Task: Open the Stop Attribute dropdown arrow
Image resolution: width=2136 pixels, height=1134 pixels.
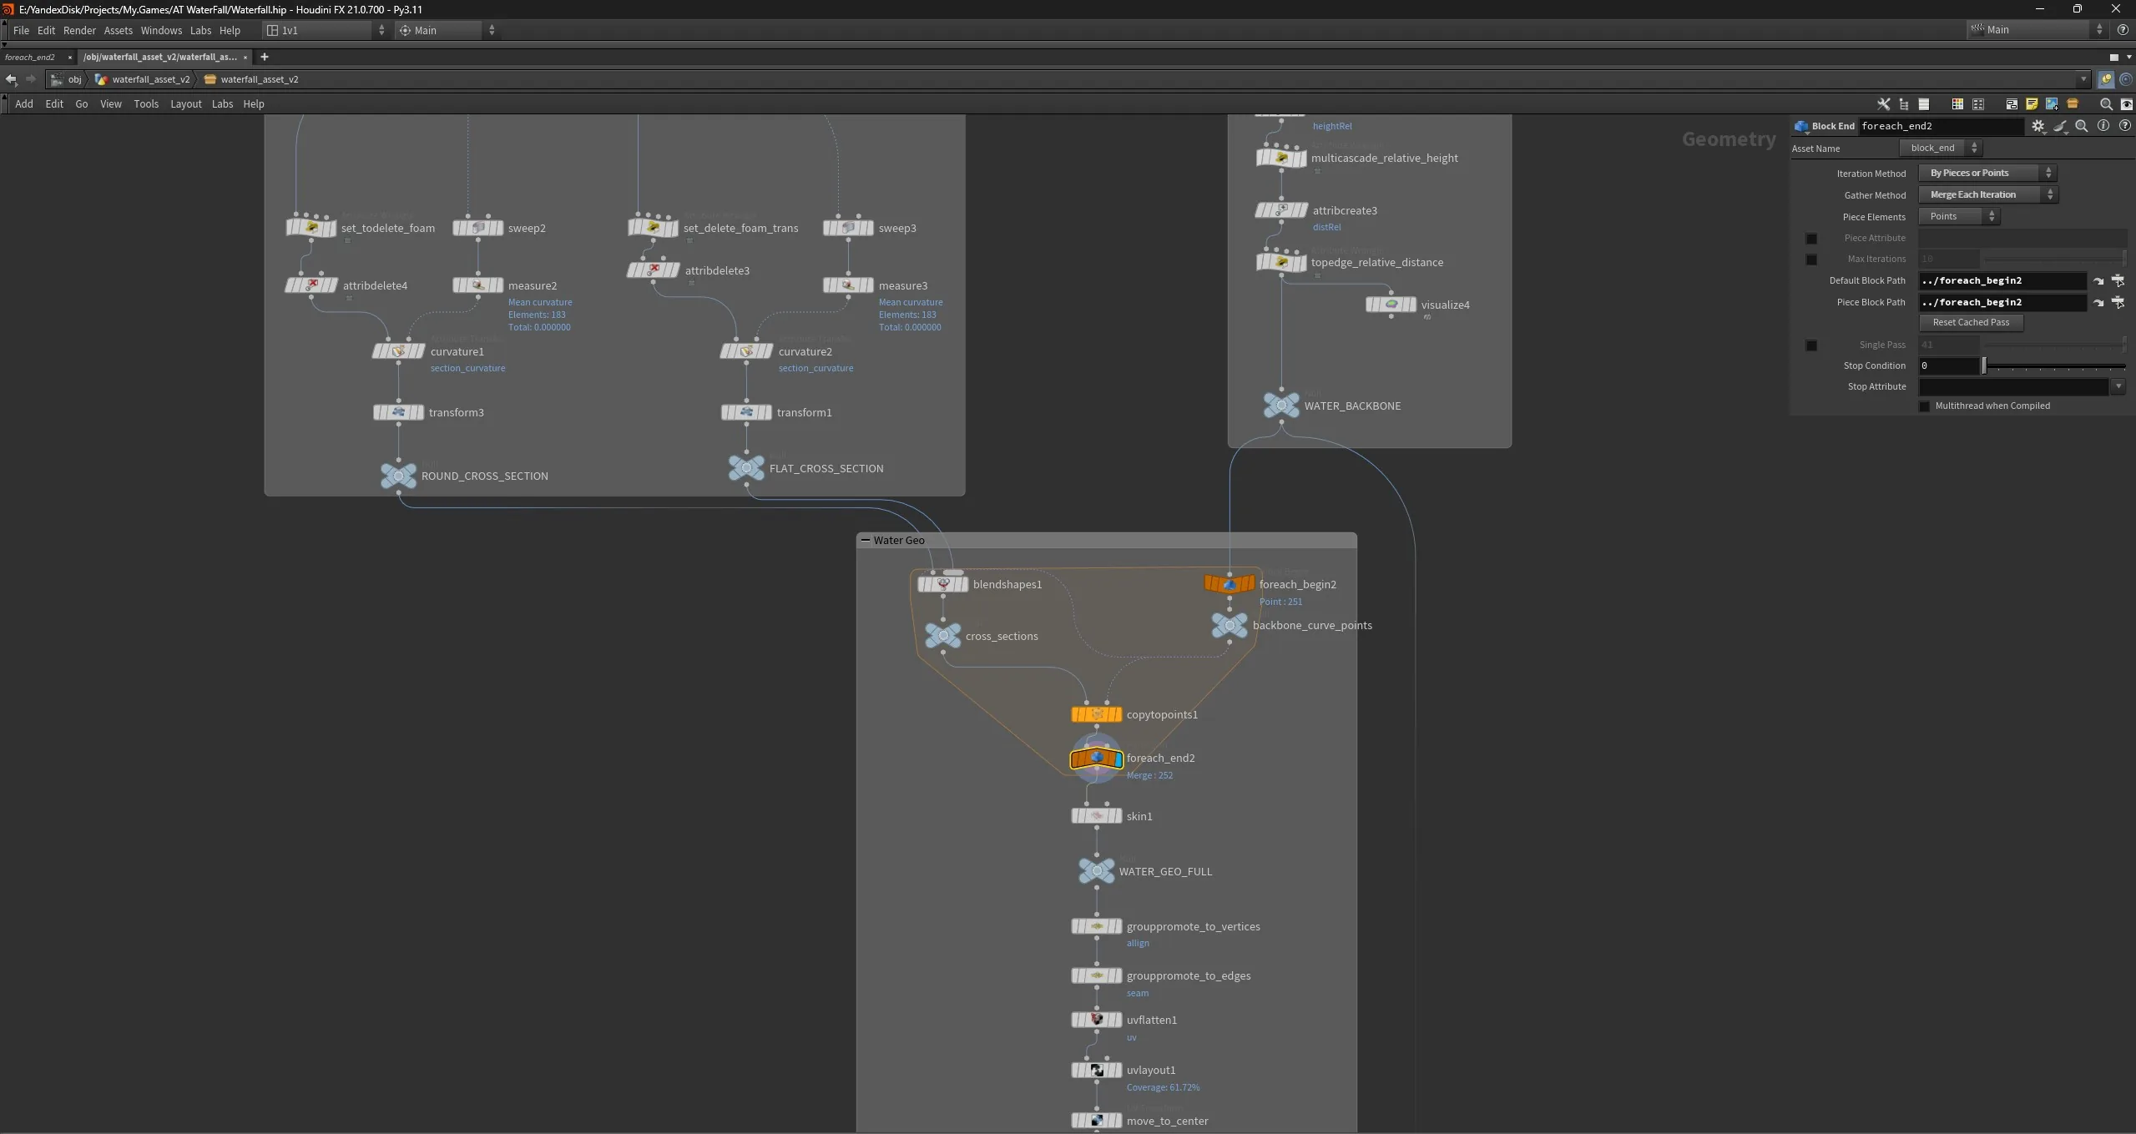Action: tap(2118, 386)
